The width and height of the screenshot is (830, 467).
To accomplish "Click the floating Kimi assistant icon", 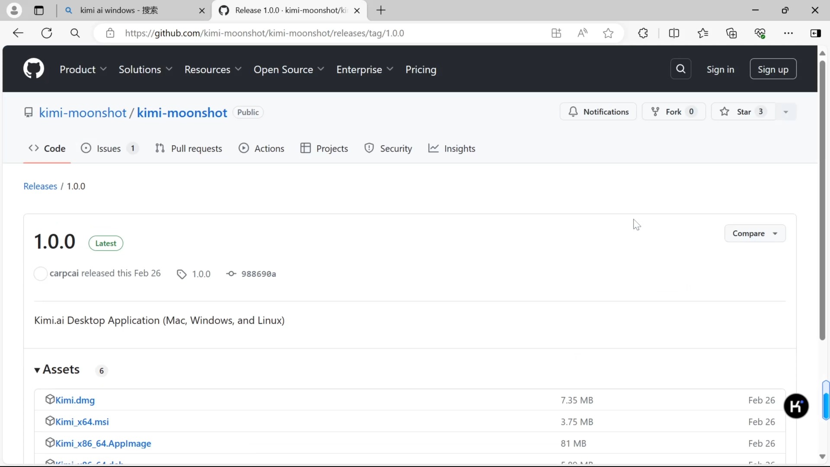I will 796,406.
